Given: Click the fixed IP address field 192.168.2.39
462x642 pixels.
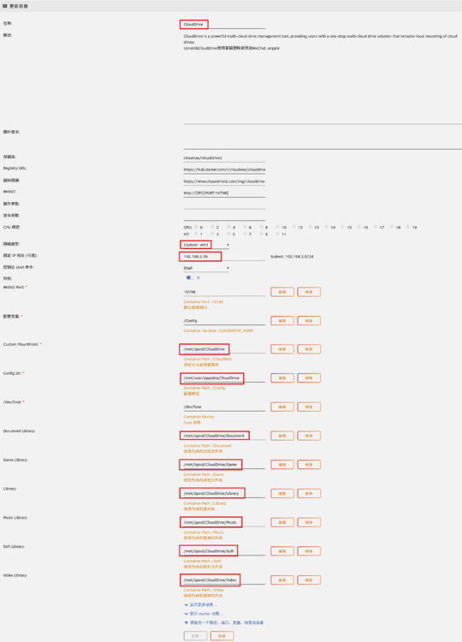Looking at the screenshot, I should [224, 257].
